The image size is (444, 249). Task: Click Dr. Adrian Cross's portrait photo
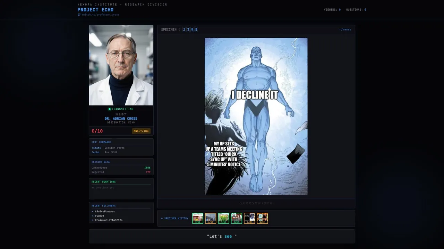coord(121,65)
